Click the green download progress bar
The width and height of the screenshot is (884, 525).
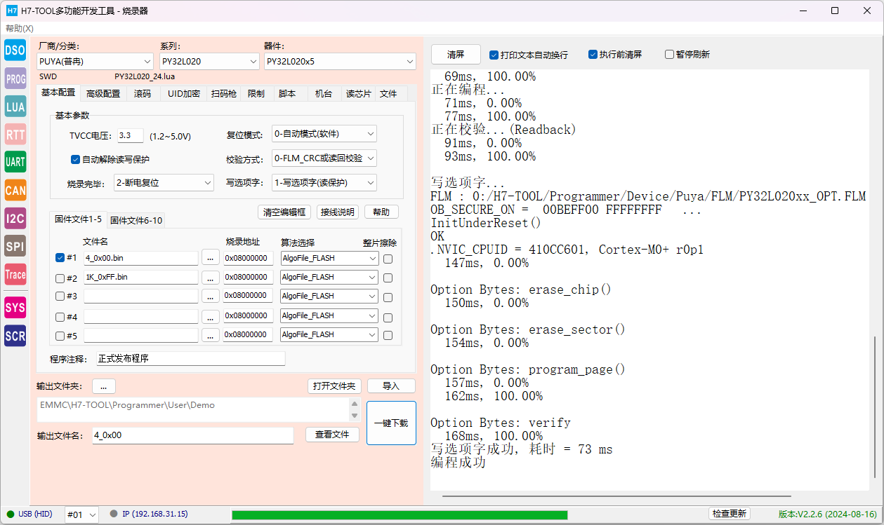point(400,515)
